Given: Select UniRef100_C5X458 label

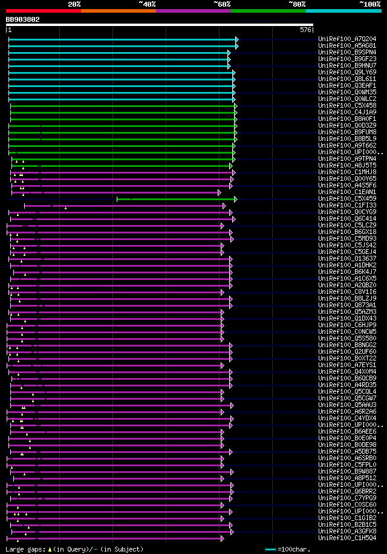Looking at the screenshot, I should coord(347,105).
